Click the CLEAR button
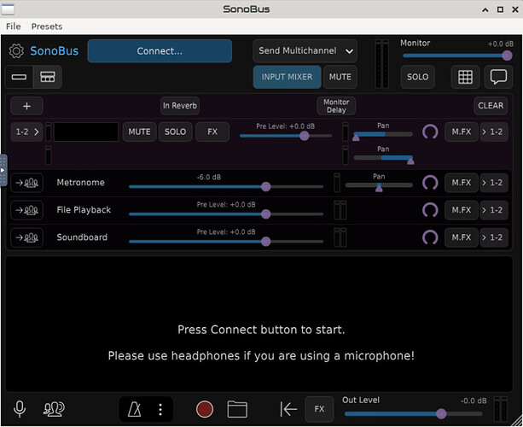This screenshot has width=523, height=427. (491, 106)
